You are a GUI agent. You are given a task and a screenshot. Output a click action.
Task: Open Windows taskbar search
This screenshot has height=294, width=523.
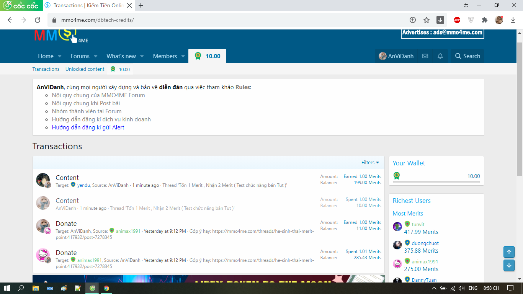click(21, 288)
